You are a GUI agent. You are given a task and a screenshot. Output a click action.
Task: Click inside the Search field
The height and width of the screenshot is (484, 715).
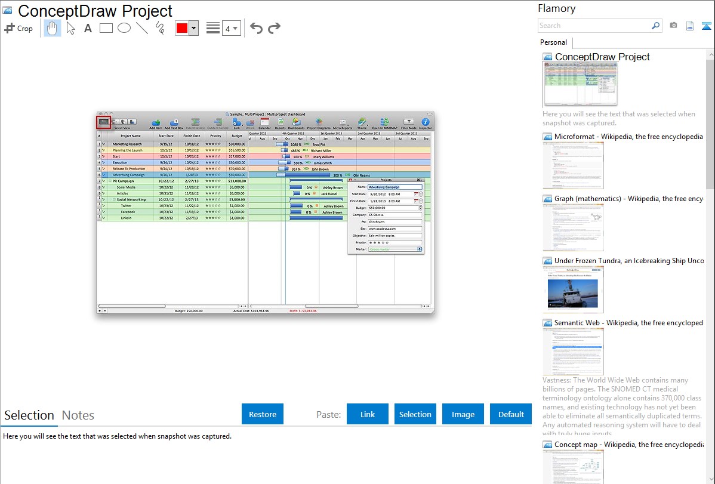pyautogui.click(x=594, y=26)
